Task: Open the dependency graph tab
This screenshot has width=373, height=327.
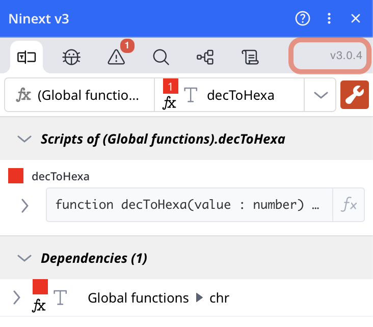Action: click(x=205, y=57)
